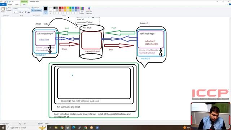Redo action in quick access toolbar
The image size is (231, 130).
tap(10, 1)
